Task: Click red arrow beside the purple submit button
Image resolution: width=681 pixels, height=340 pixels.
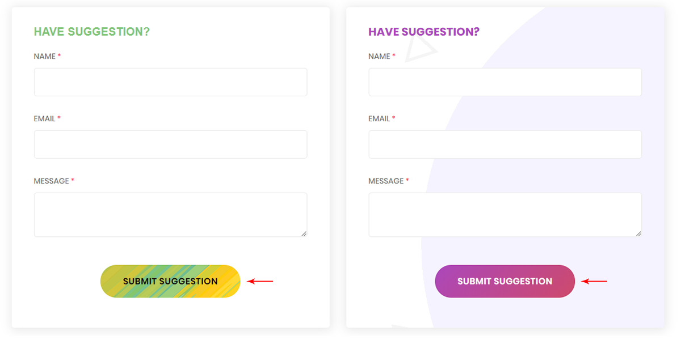Action: click(x=595, y=281)
